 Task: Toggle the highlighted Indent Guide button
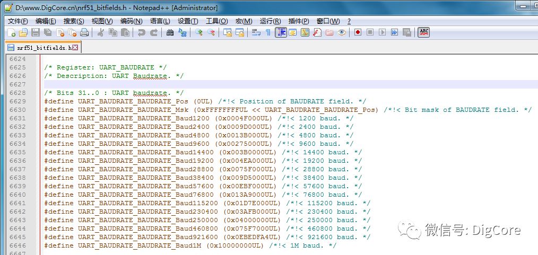[281, 32]
